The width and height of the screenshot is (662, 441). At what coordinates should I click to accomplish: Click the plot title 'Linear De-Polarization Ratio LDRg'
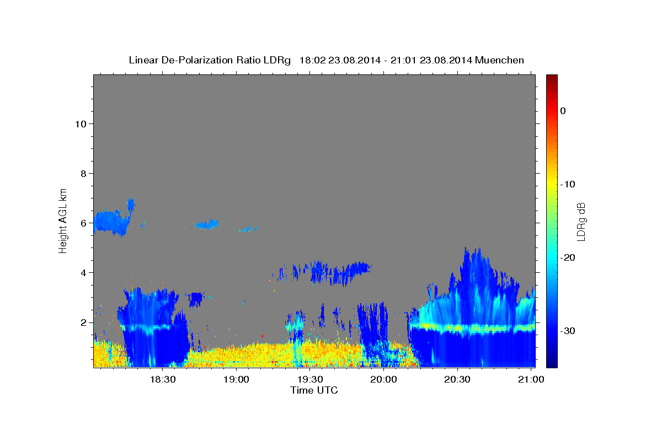click(209, 60)
